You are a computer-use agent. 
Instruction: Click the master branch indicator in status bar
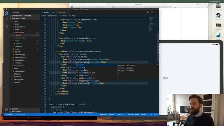click(9, 114)
